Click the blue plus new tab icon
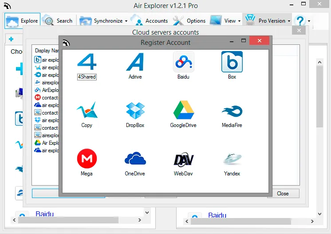Viewport: 331px width, 234px height. [11, 39]
